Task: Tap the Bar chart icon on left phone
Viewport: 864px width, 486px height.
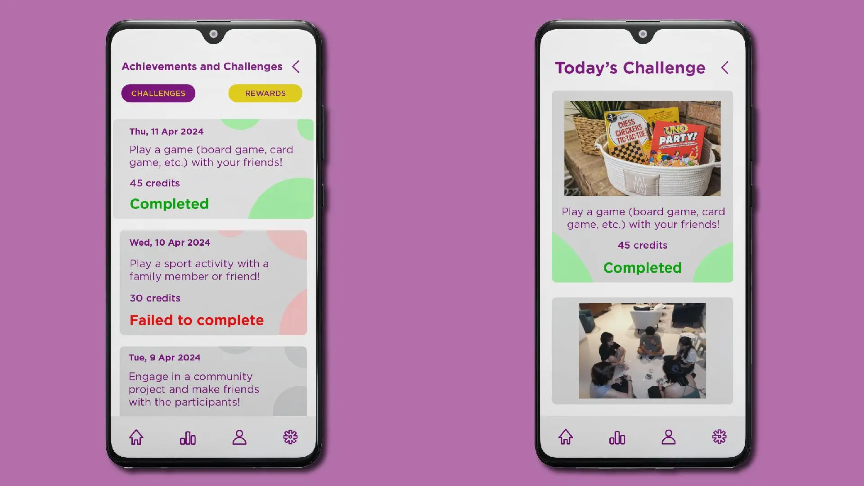Action: click(x=188, y=437)
